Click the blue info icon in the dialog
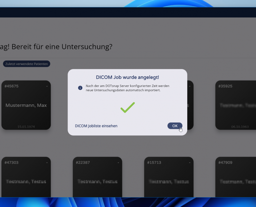 pos(80,88)
